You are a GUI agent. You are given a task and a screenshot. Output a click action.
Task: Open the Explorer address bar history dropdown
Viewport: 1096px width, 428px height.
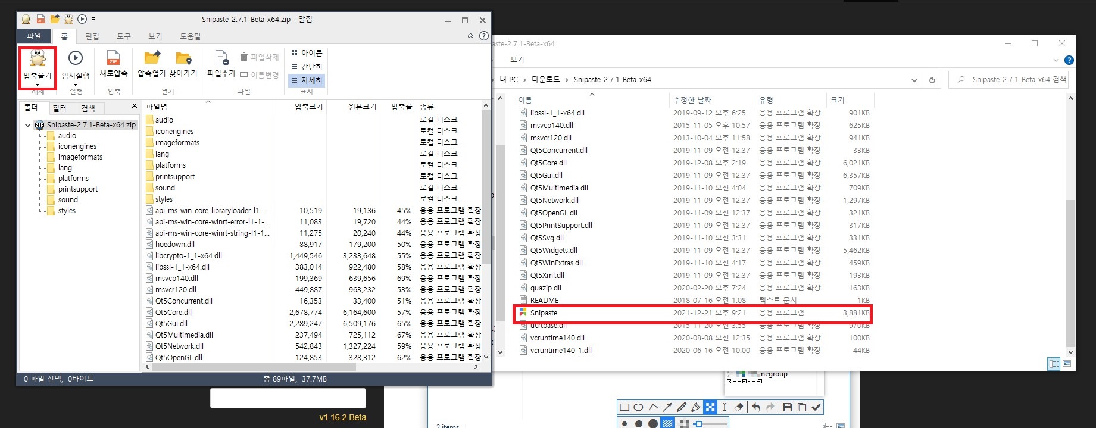[914, 80]
